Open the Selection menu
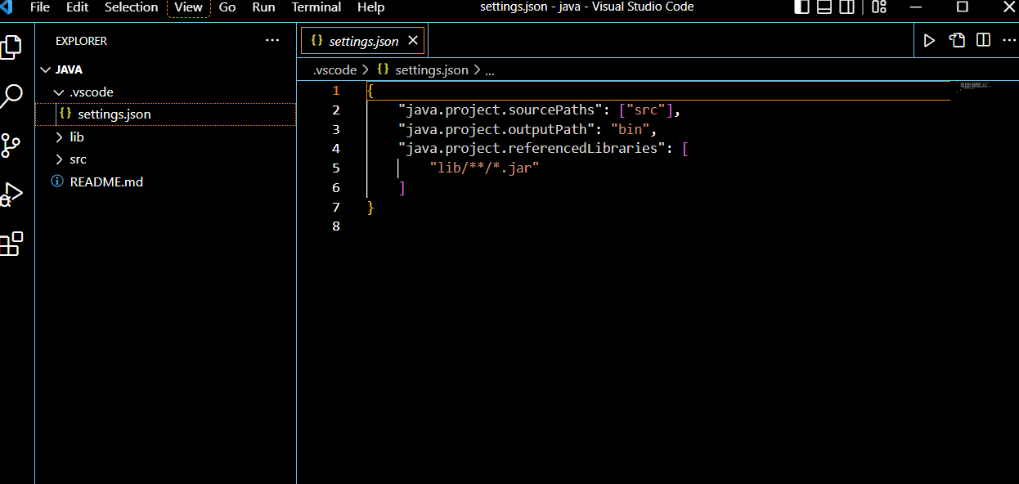The height and width of the screenshot is (484, 1019). click(132, 7)
